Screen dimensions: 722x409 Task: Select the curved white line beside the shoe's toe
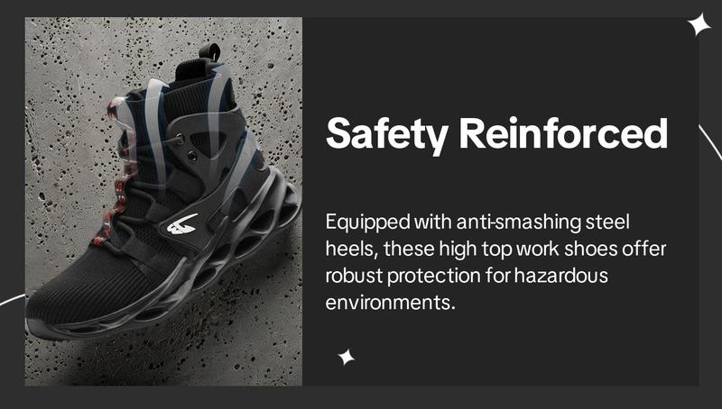[13, 300]
